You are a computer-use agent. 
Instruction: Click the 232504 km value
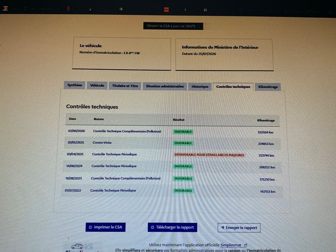[x=265, y=132]
